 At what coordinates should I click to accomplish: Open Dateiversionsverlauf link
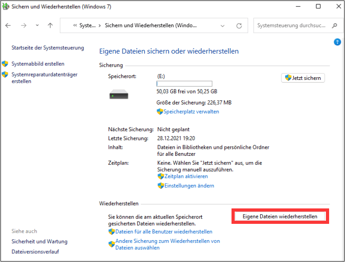point(35,252)
